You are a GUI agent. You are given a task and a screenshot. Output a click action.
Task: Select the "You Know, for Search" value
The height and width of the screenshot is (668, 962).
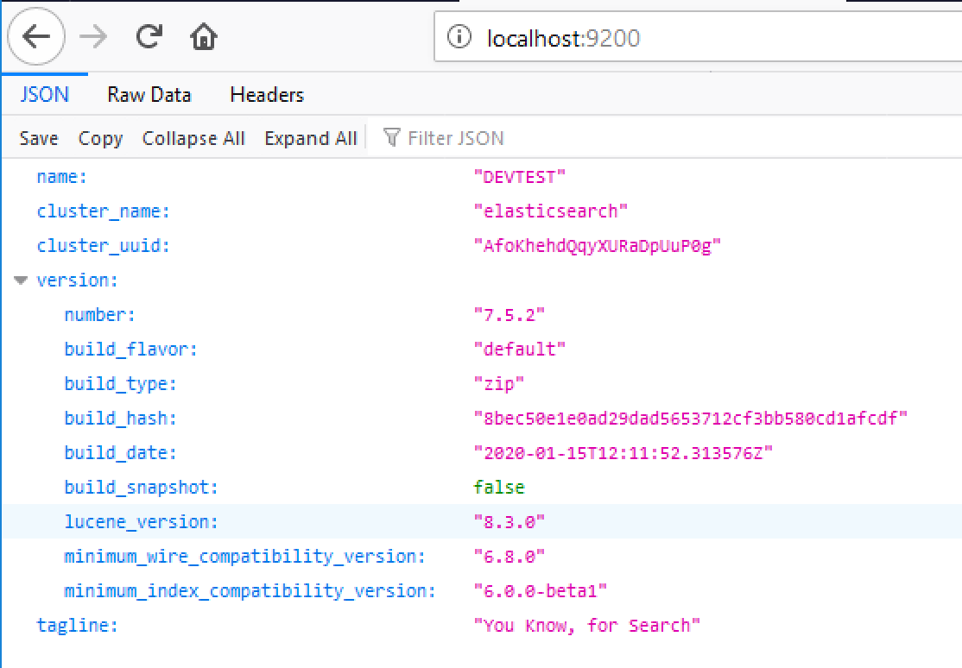[x=586, y=625]
